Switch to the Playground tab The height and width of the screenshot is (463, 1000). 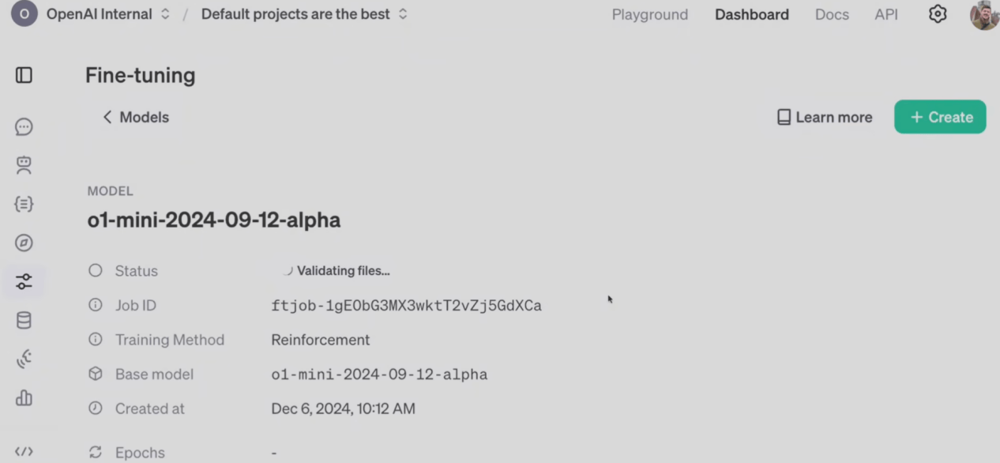(650, 14)
